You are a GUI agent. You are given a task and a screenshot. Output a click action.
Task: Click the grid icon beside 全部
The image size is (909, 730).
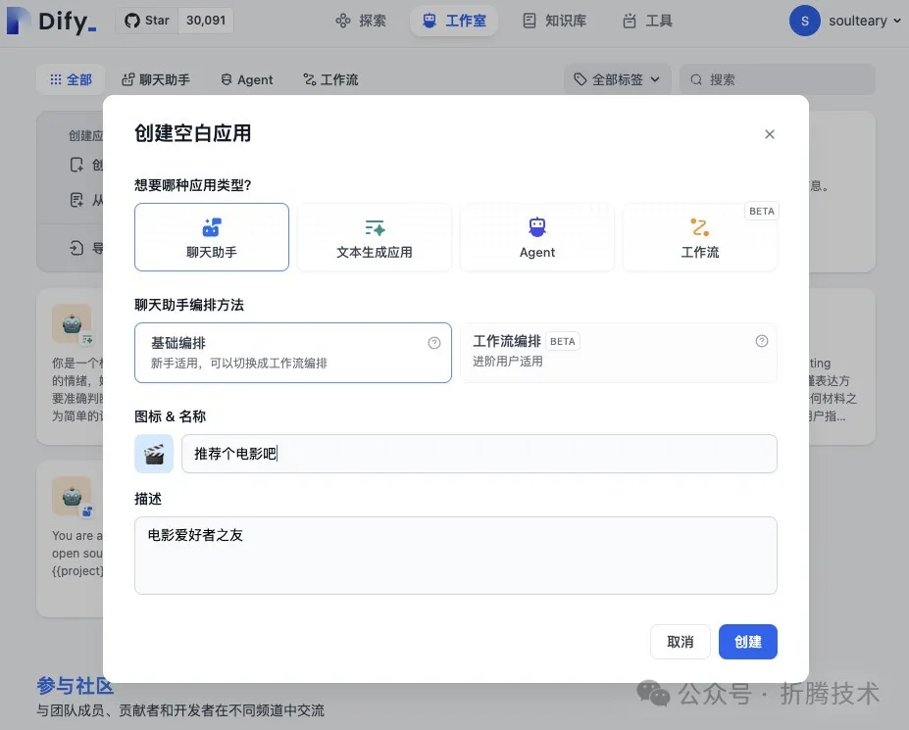[x=56, y=79]
